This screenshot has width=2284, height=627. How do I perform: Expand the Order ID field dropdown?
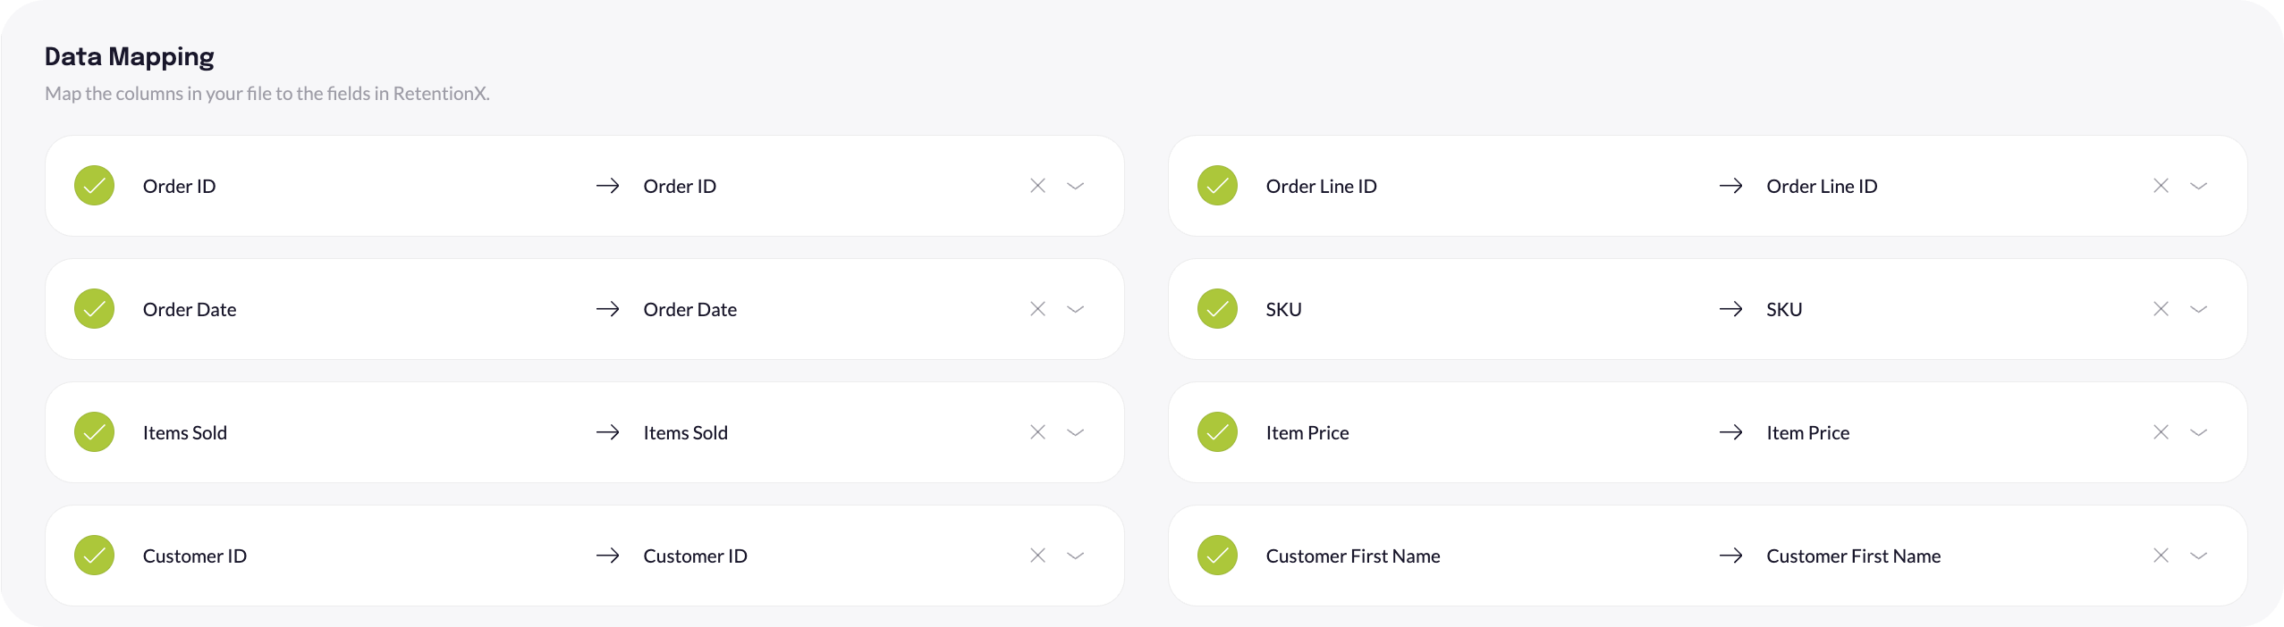1076,186
